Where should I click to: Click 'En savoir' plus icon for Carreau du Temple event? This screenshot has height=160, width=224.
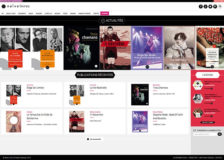pyautogui.click(x=212, y=89)
